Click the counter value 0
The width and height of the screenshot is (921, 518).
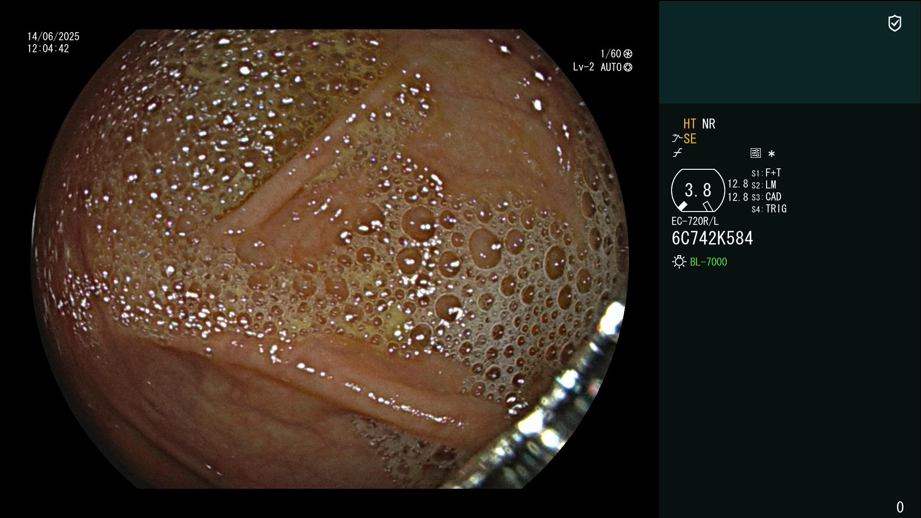(x=900, y=507)
